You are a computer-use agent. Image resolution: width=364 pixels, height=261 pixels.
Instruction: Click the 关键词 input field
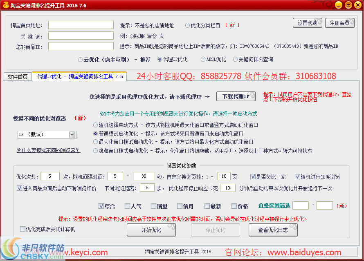81,36
